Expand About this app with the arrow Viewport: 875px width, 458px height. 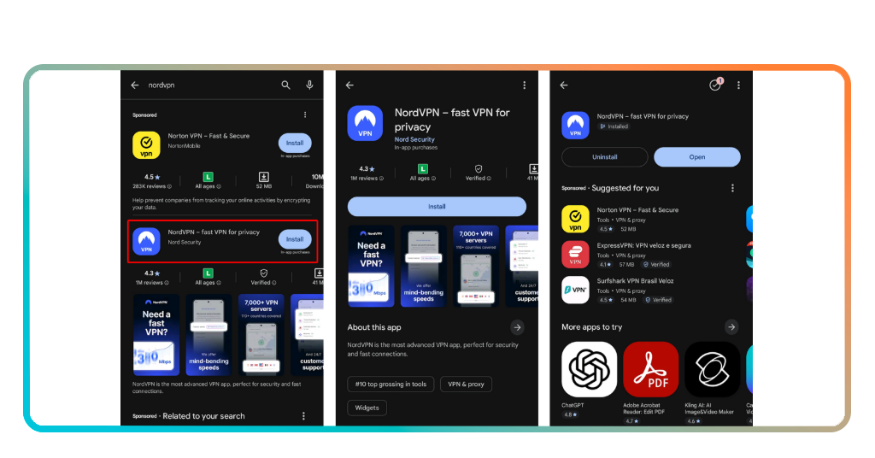(517, 327)
